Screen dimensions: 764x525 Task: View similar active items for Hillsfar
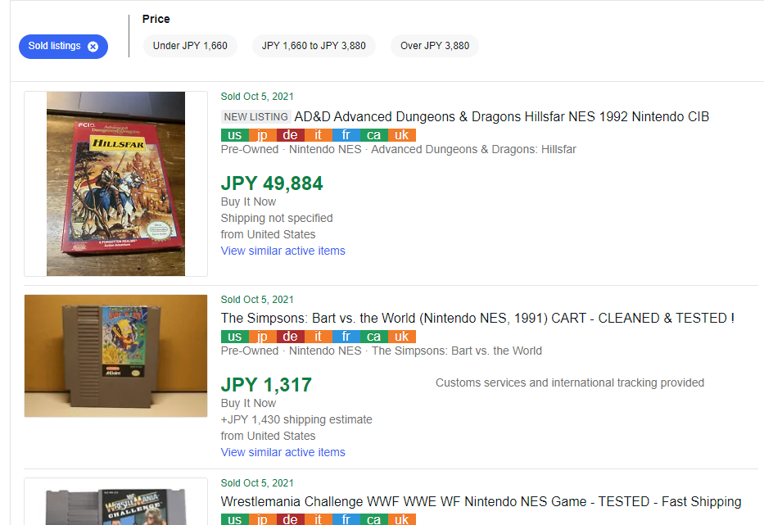[x=283, y=251]
